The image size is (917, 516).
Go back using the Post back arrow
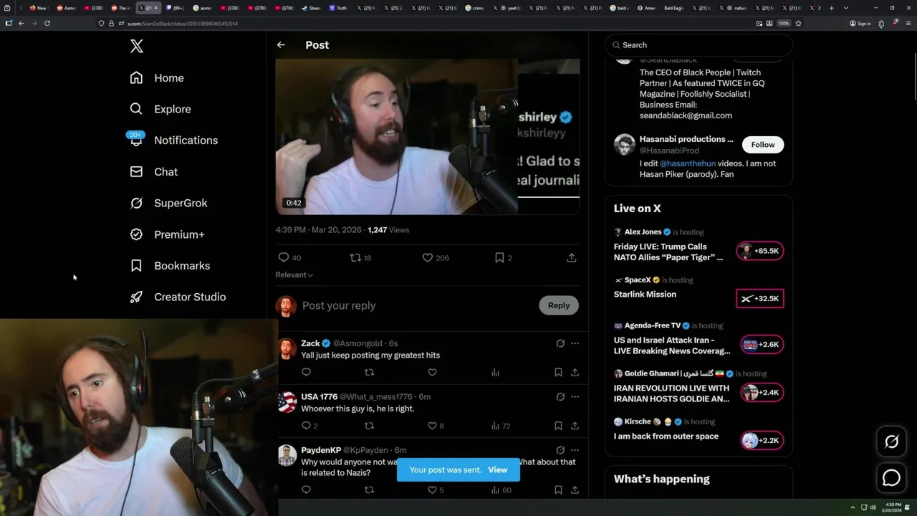(x=281, y=44)
